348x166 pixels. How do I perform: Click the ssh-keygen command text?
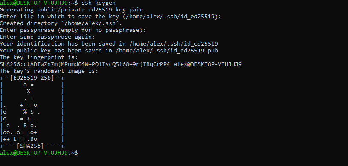pyautogui.click(x=99, y=3)
